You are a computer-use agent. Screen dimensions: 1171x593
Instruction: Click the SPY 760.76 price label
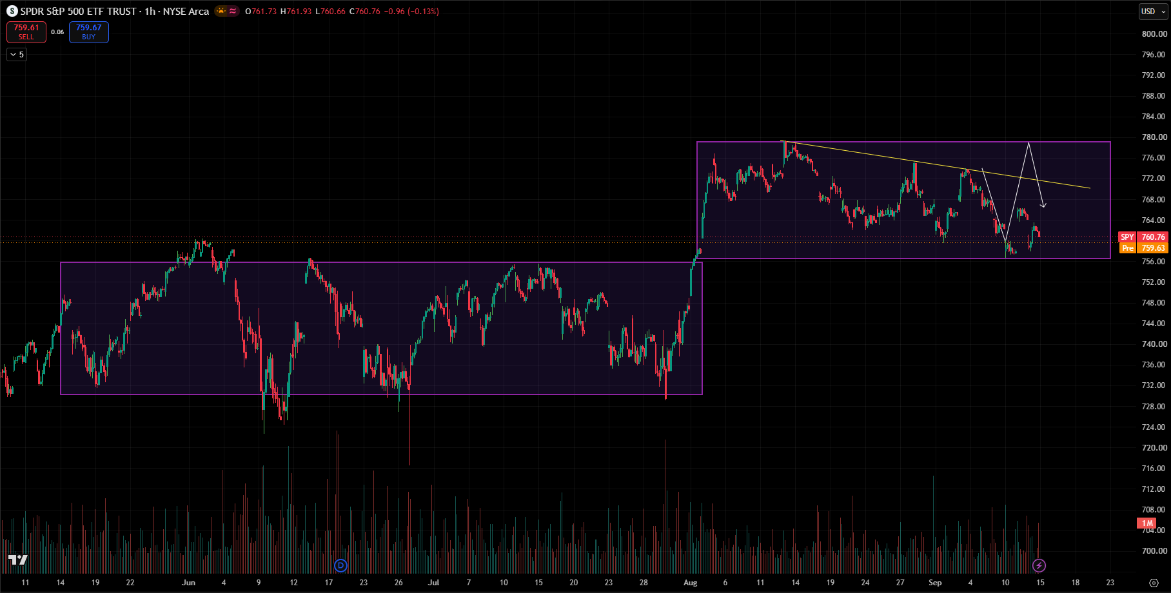pos(1143,237)
